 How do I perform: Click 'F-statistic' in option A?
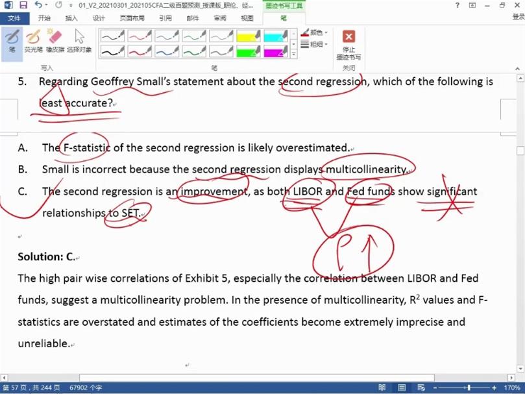(x=87, y=147)
